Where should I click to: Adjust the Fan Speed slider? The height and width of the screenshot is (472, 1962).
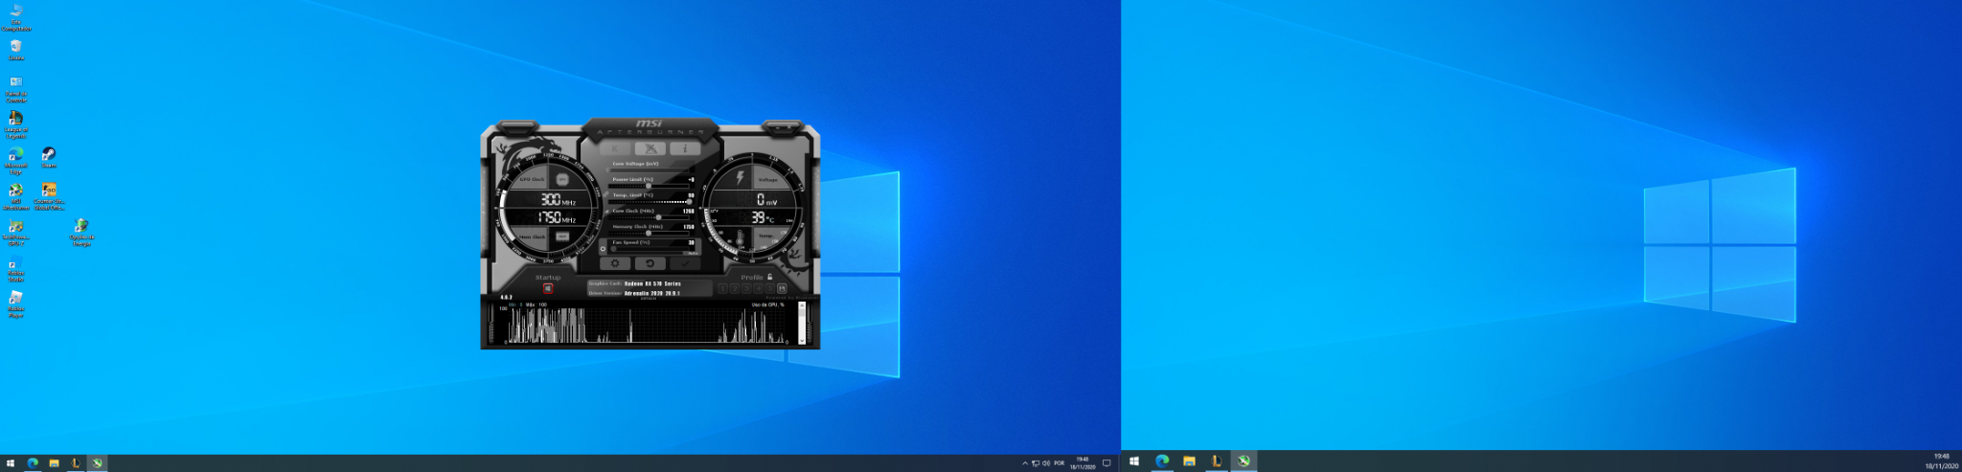(x=649, y=249)
